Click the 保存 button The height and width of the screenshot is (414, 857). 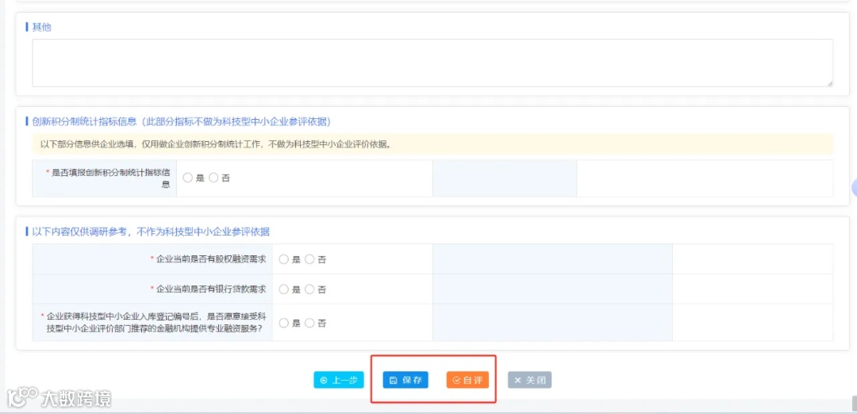point(405,380)
